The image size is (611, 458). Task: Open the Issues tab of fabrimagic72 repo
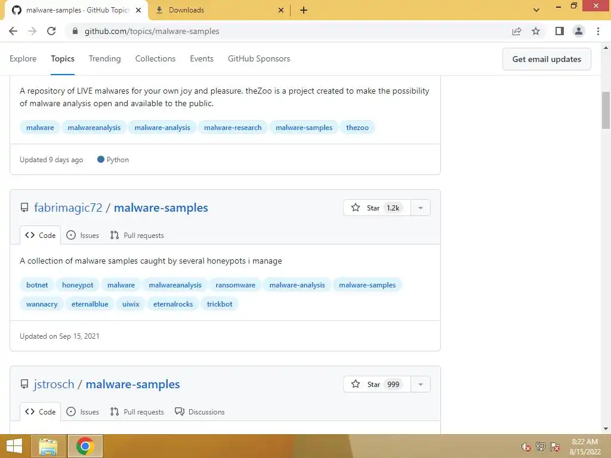(82, 235)
